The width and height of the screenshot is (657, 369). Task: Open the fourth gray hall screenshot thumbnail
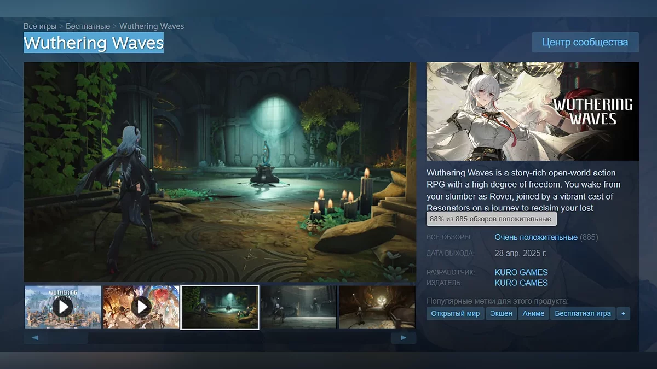coord(298,307)
